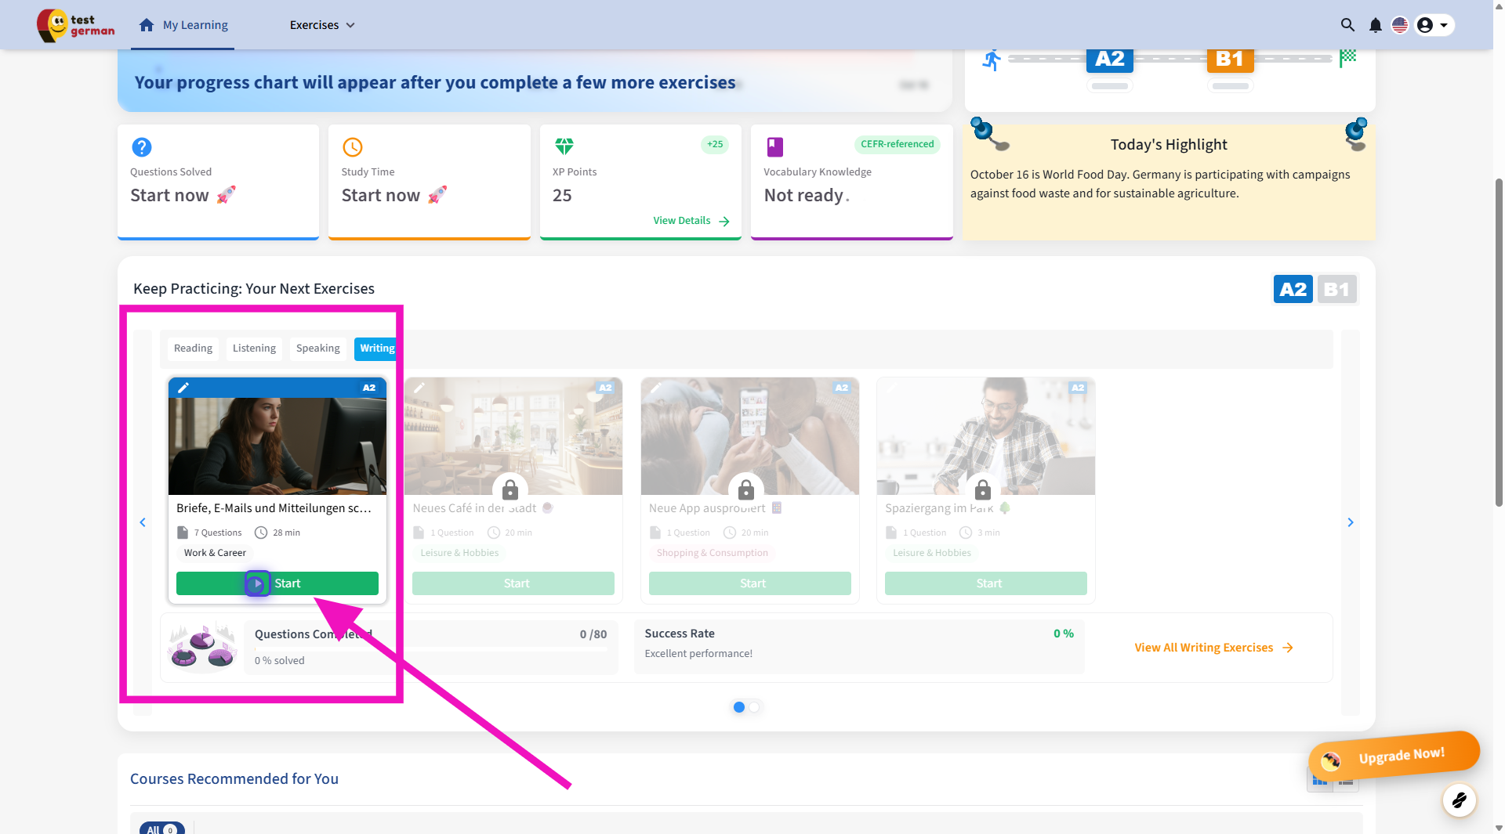This screenshot has width=1505, height=834.
Task: Click the test german logo
Action: click(x=76, y=25)
